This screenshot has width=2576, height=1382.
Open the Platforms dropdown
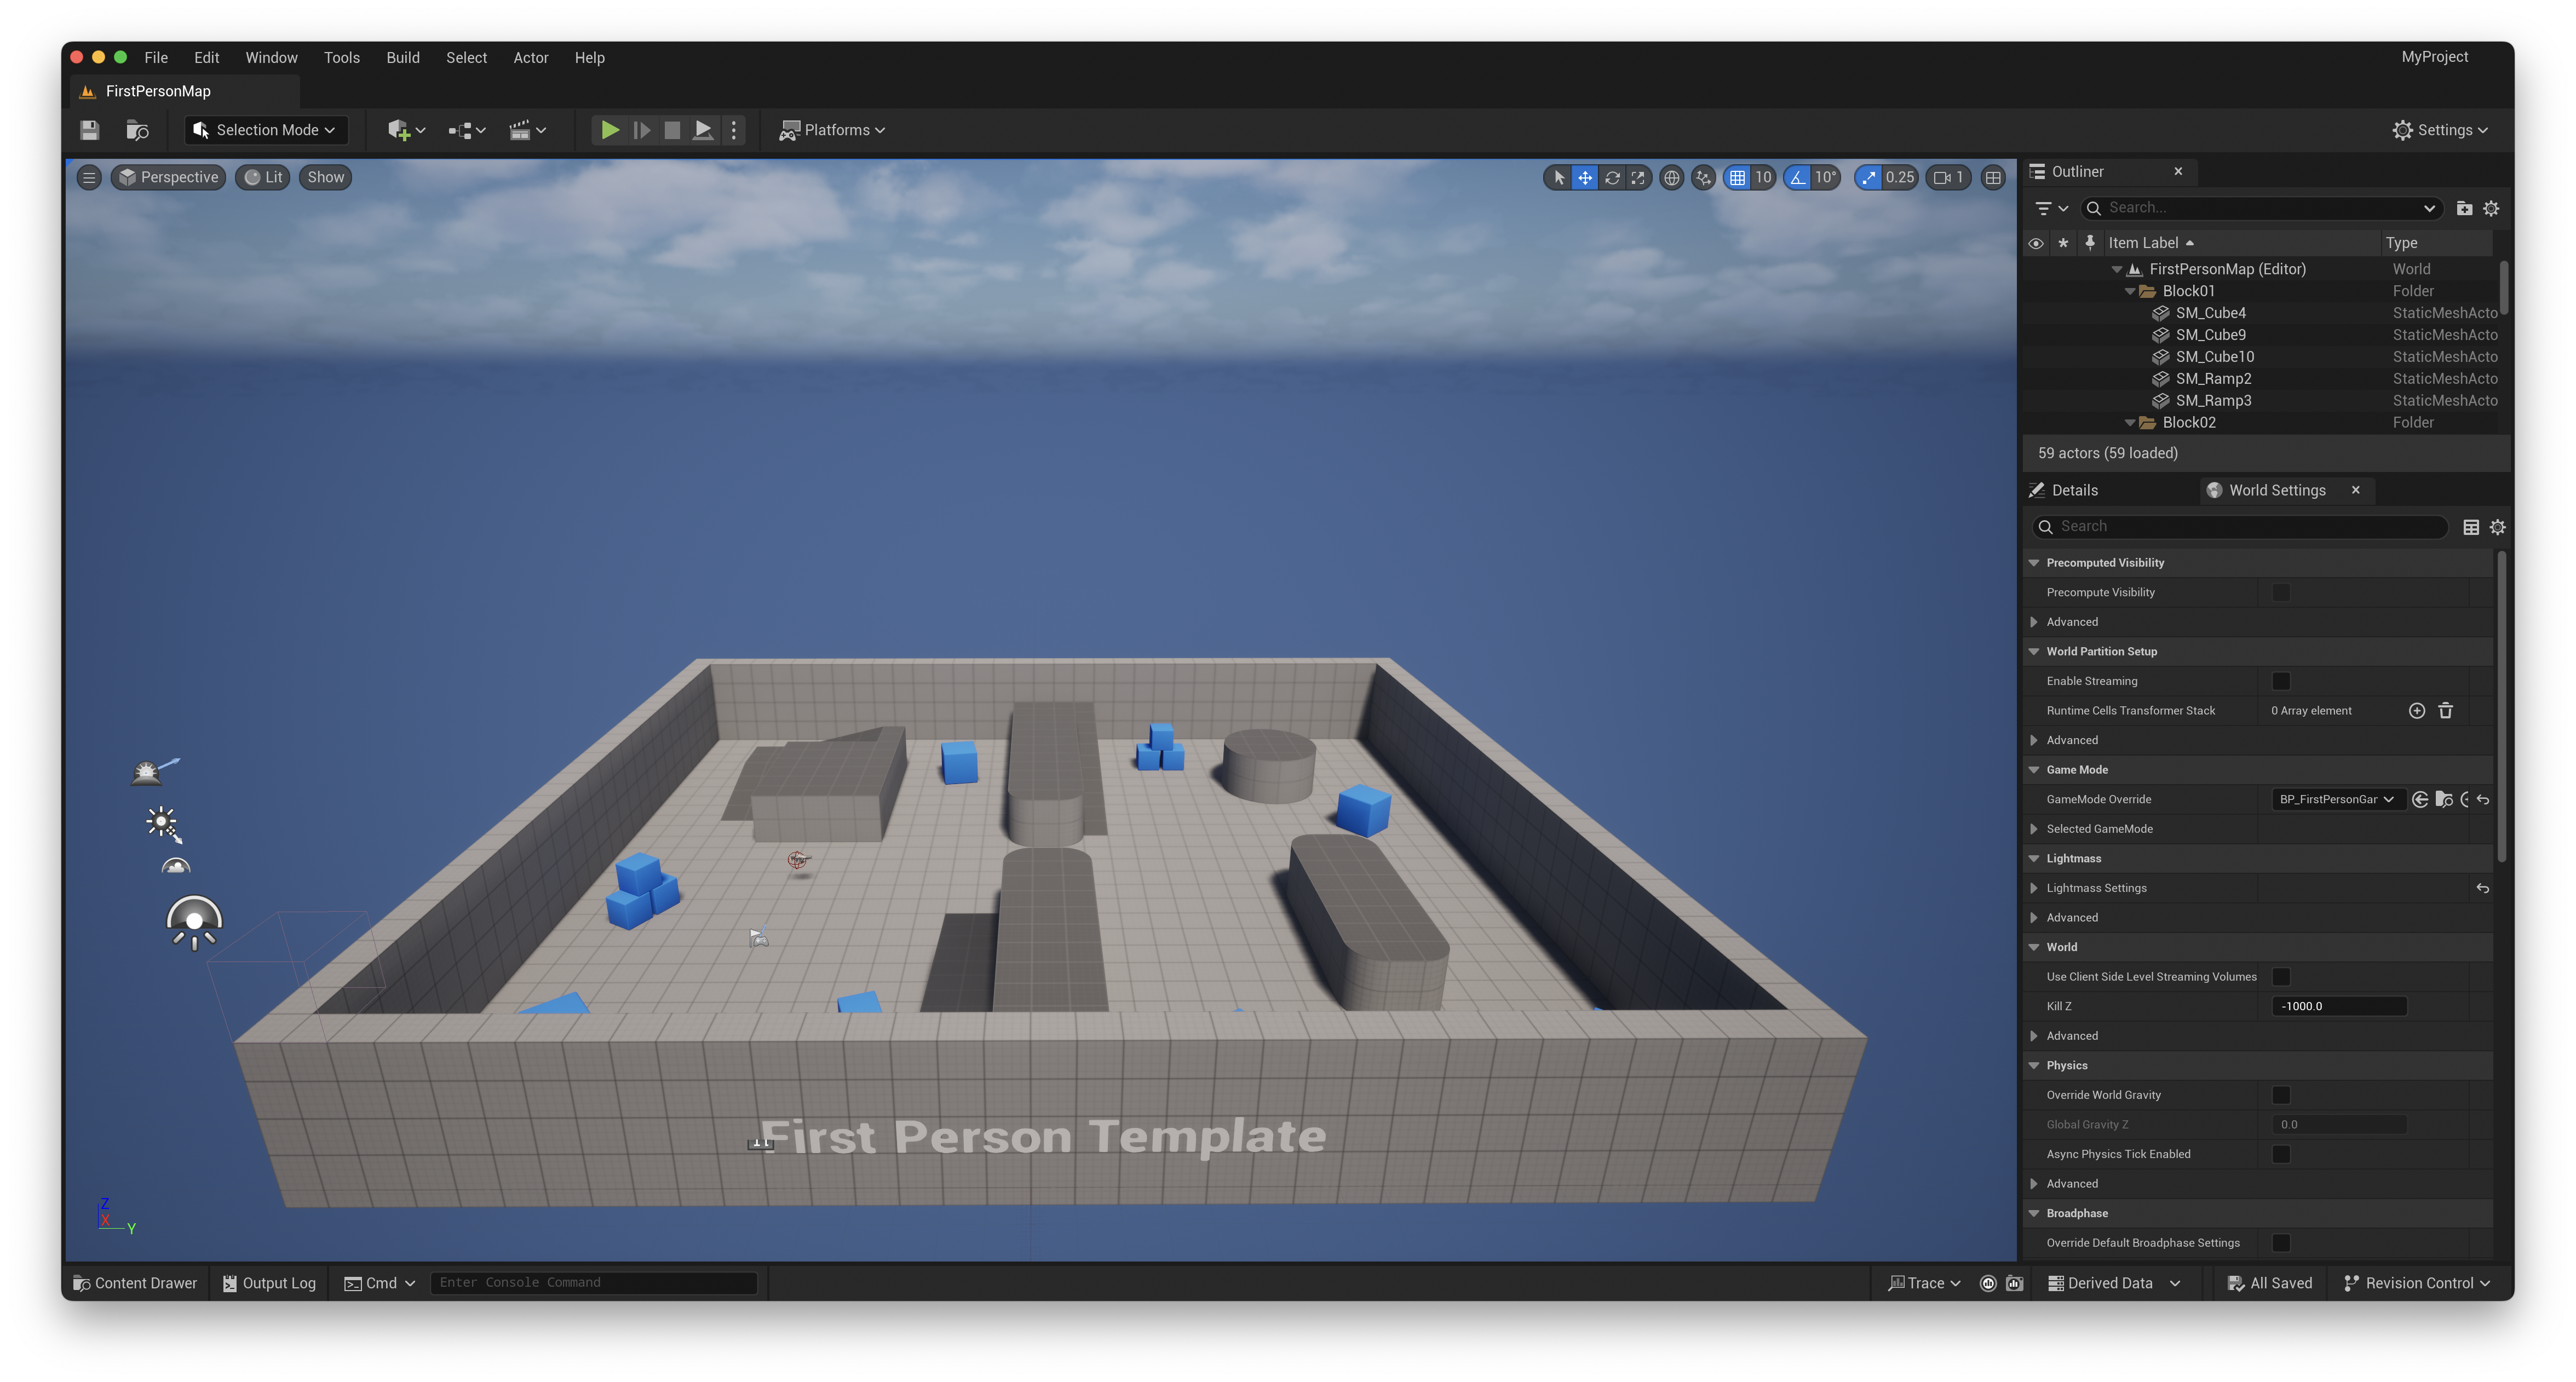832,130
